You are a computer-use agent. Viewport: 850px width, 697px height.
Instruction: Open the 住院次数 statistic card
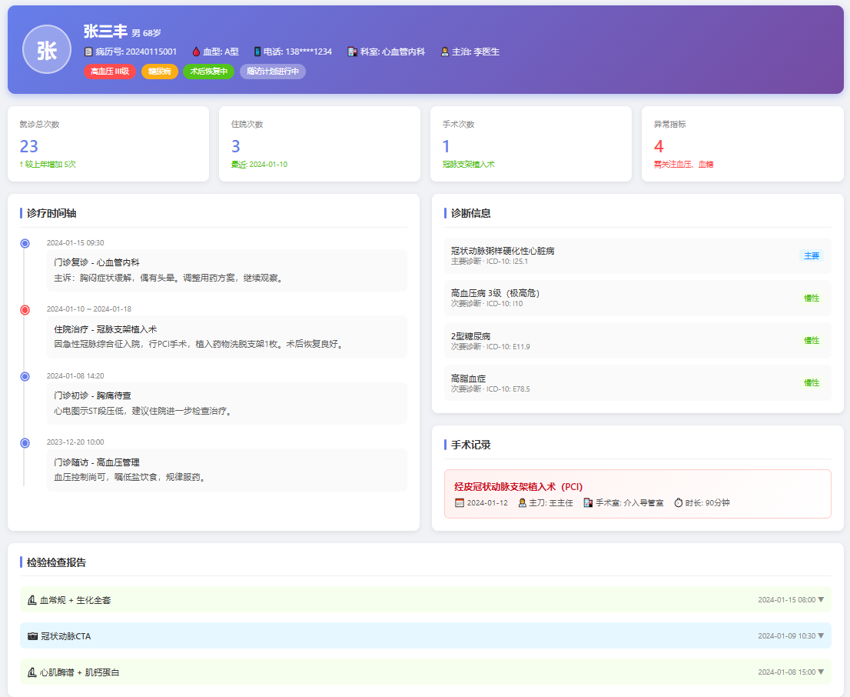tap(320, 144)
